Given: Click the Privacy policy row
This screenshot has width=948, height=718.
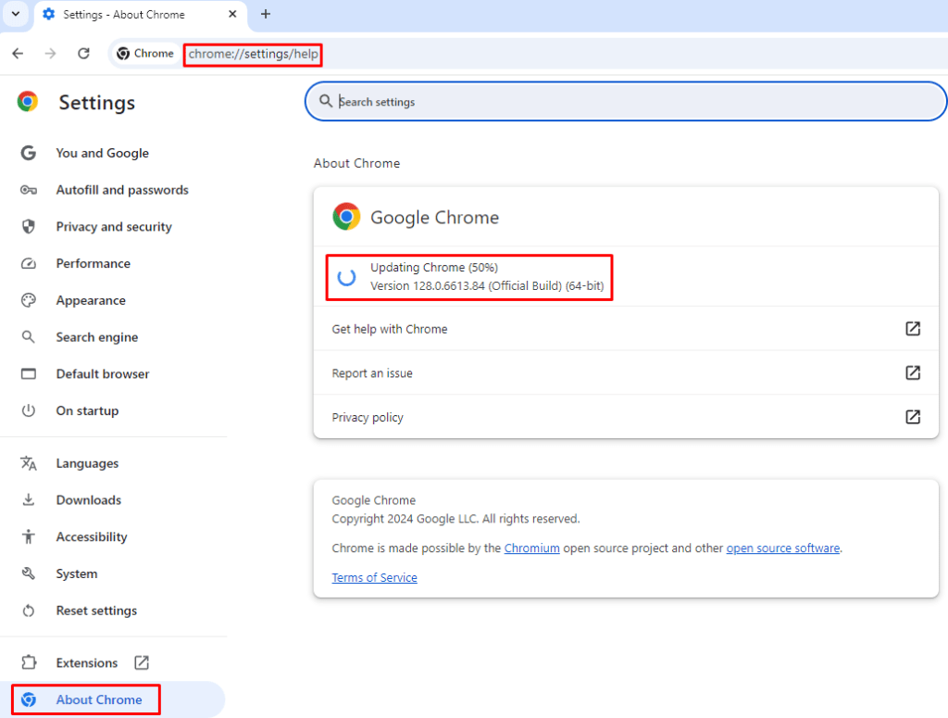Looking at the screenshot, I should pos(626,417).
